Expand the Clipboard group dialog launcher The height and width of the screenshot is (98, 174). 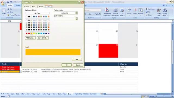20,18
